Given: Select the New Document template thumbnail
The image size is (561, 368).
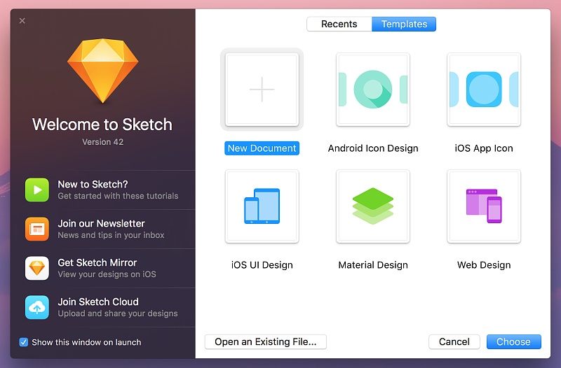Looking at the screenshot, I should point(262,90).
